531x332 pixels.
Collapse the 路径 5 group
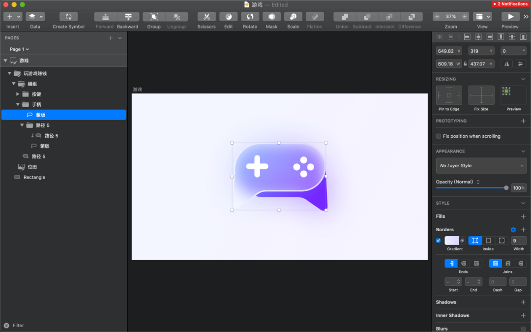coord(22,125)
